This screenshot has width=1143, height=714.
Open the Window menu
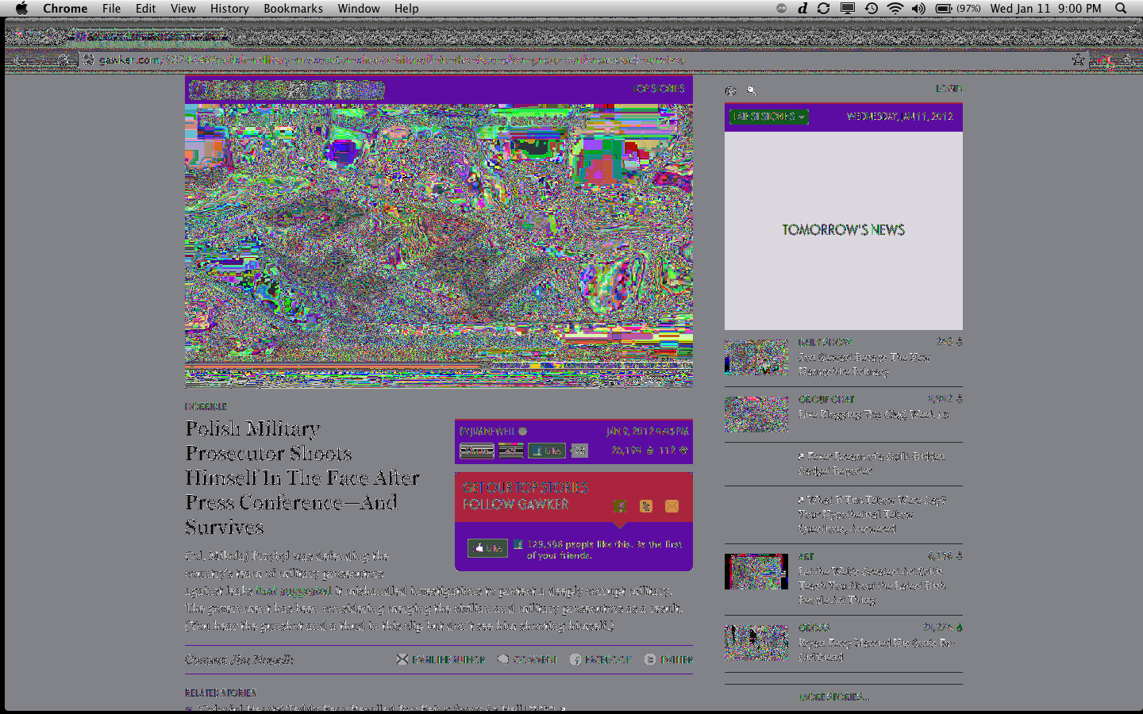tap(359, 8)
